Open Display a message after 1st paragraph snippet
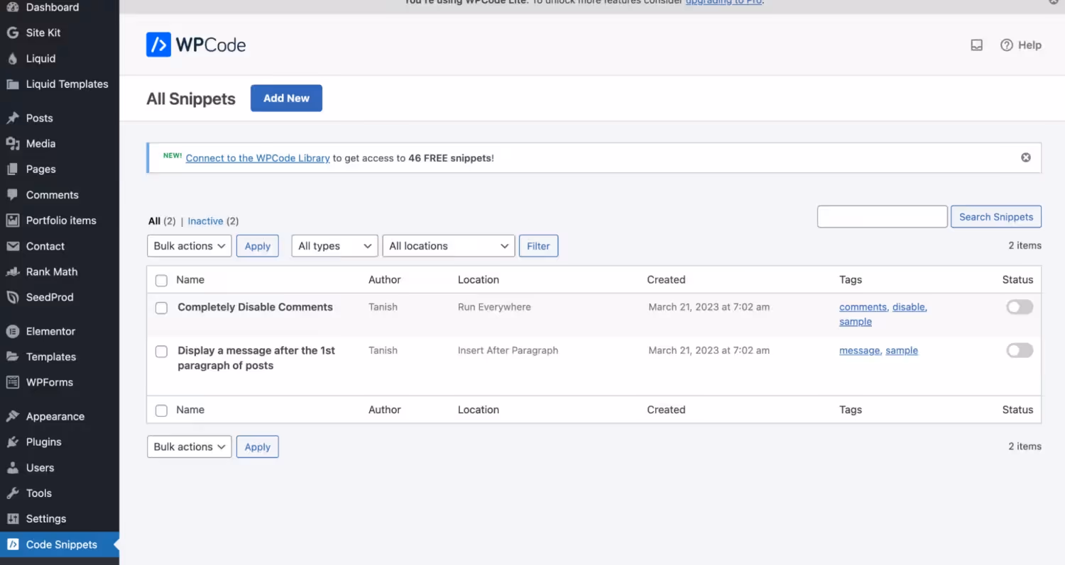 [x=256, y=358]
